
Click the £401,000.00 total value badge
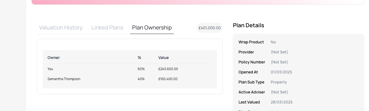210,28
